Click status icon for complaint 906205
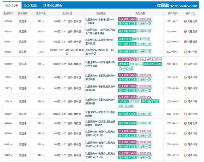 click(x=185, y=21)
